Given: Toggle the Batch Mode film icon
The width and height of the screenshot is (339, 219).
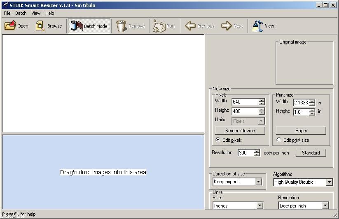Looking at the screenshot, I should click(x=77, y=26).
